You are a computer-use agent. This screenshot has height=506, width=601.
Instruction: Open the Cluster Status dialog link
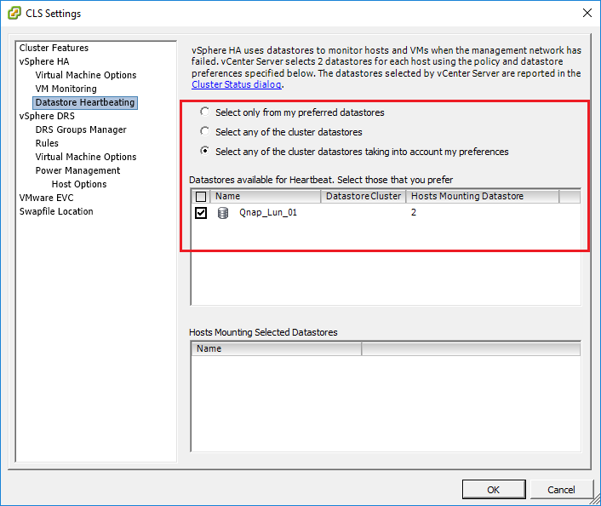[x=236, y=84]
